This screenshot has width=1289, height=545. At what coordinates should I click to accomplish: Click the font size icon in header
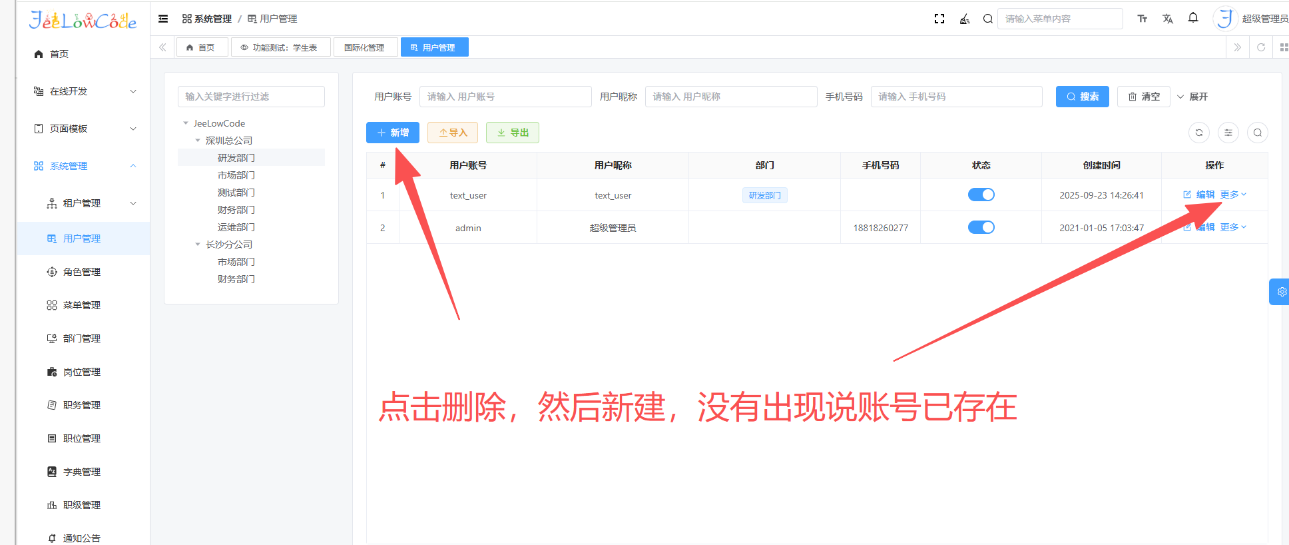point(1143,19)
